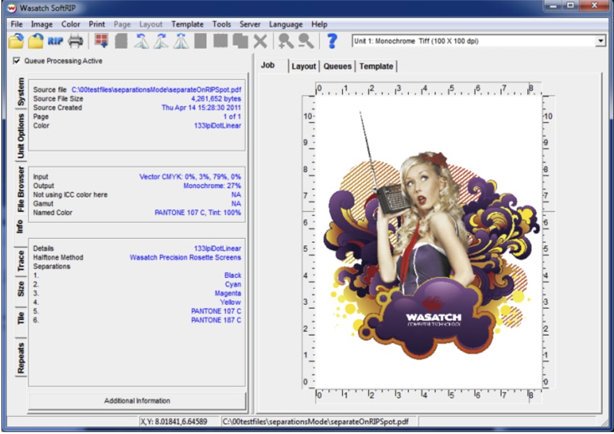Toggle the Queue Processing Active checkbox
Image resolution: width=614 pixels, height=434 pixels.
17,61
